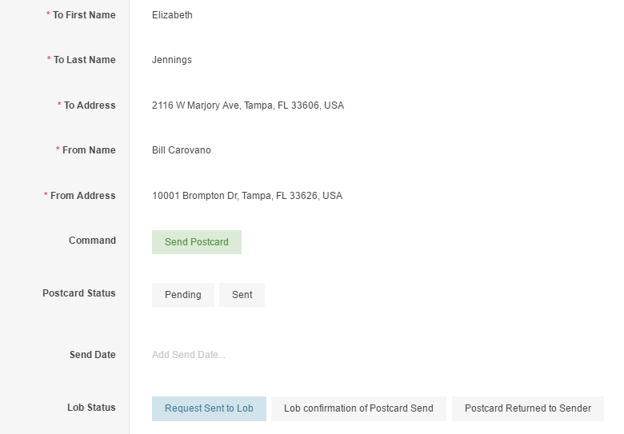
Task: Click the To First Name label
Action: tap(84, 15)
